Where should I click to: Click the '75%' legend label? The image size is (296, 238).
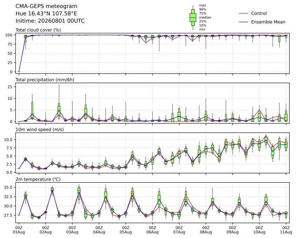(x=202, y=13)
